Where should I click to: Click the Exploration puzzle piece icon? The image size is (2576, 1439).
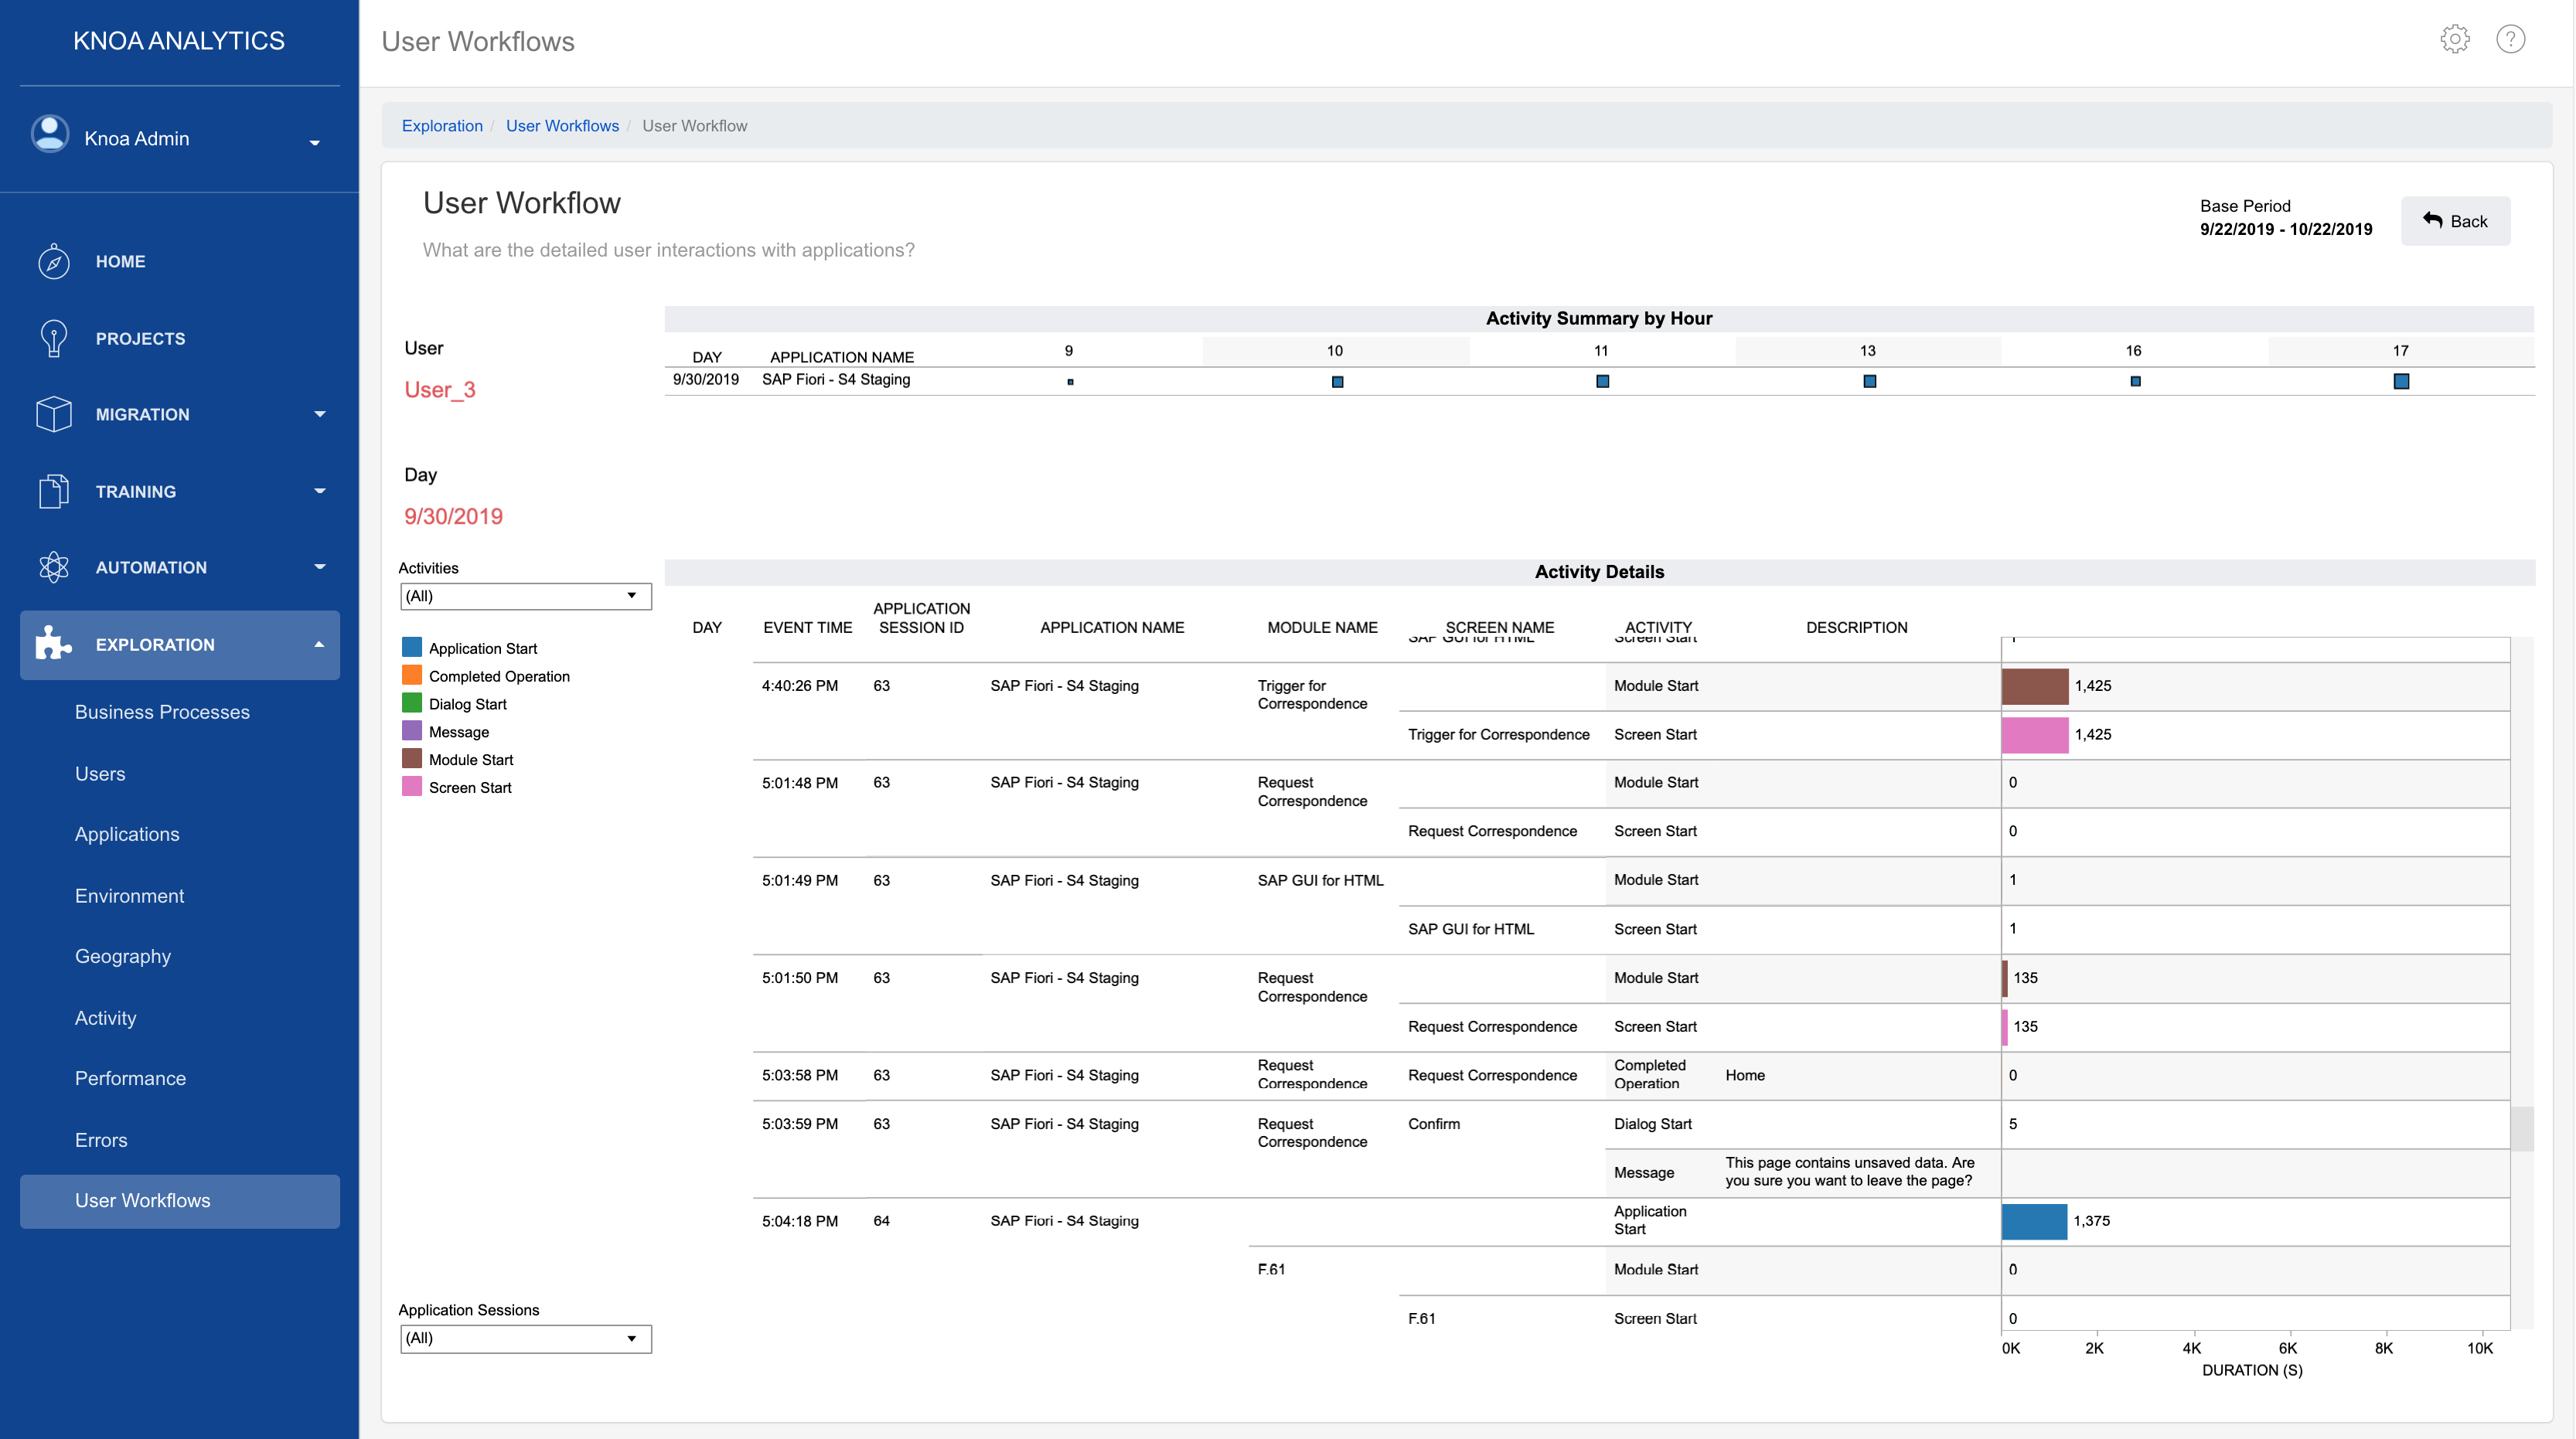(54, 644)
